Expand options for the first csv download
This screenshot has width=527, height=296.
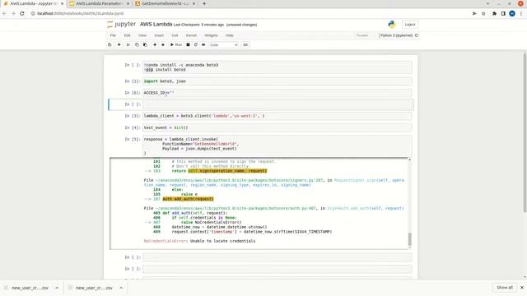coord(57,288)
